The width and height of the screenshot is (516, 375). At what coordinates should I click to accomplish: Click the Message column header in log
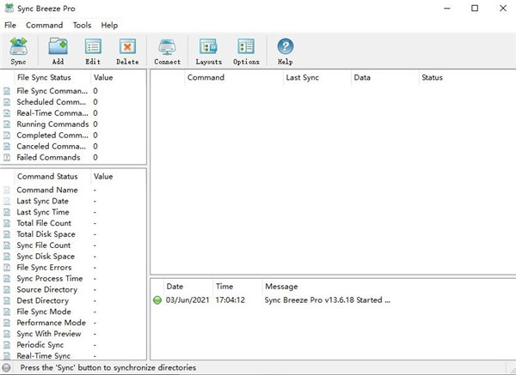(281, 286)
